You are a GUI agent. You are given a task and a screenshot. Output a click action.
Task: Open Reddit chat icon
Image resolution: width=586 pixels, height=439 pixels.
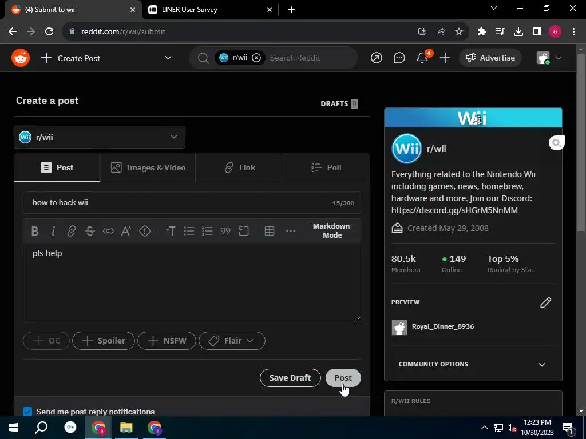(x=399, y=58)
